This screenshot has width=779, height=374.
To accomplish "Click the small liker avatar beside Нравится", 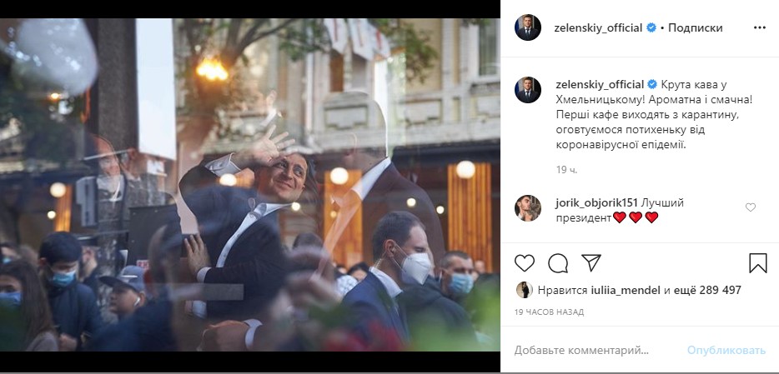I will pos(522,291).
